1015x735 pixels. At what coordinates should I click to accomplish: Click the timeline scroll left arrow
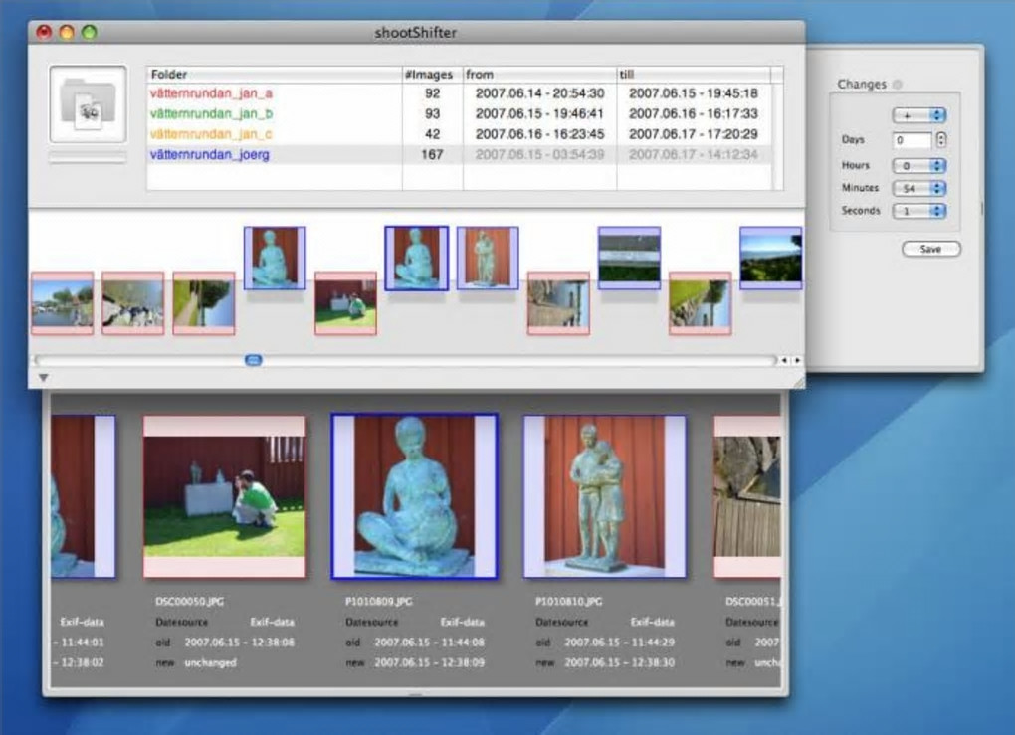pyautogui.click(x=784, y=360)
